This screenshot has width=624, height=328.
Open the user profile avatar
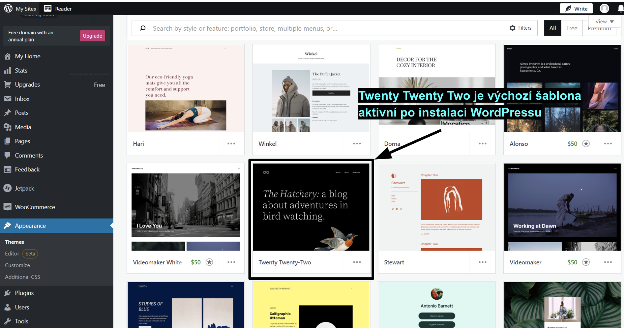[x=604, y=8]
